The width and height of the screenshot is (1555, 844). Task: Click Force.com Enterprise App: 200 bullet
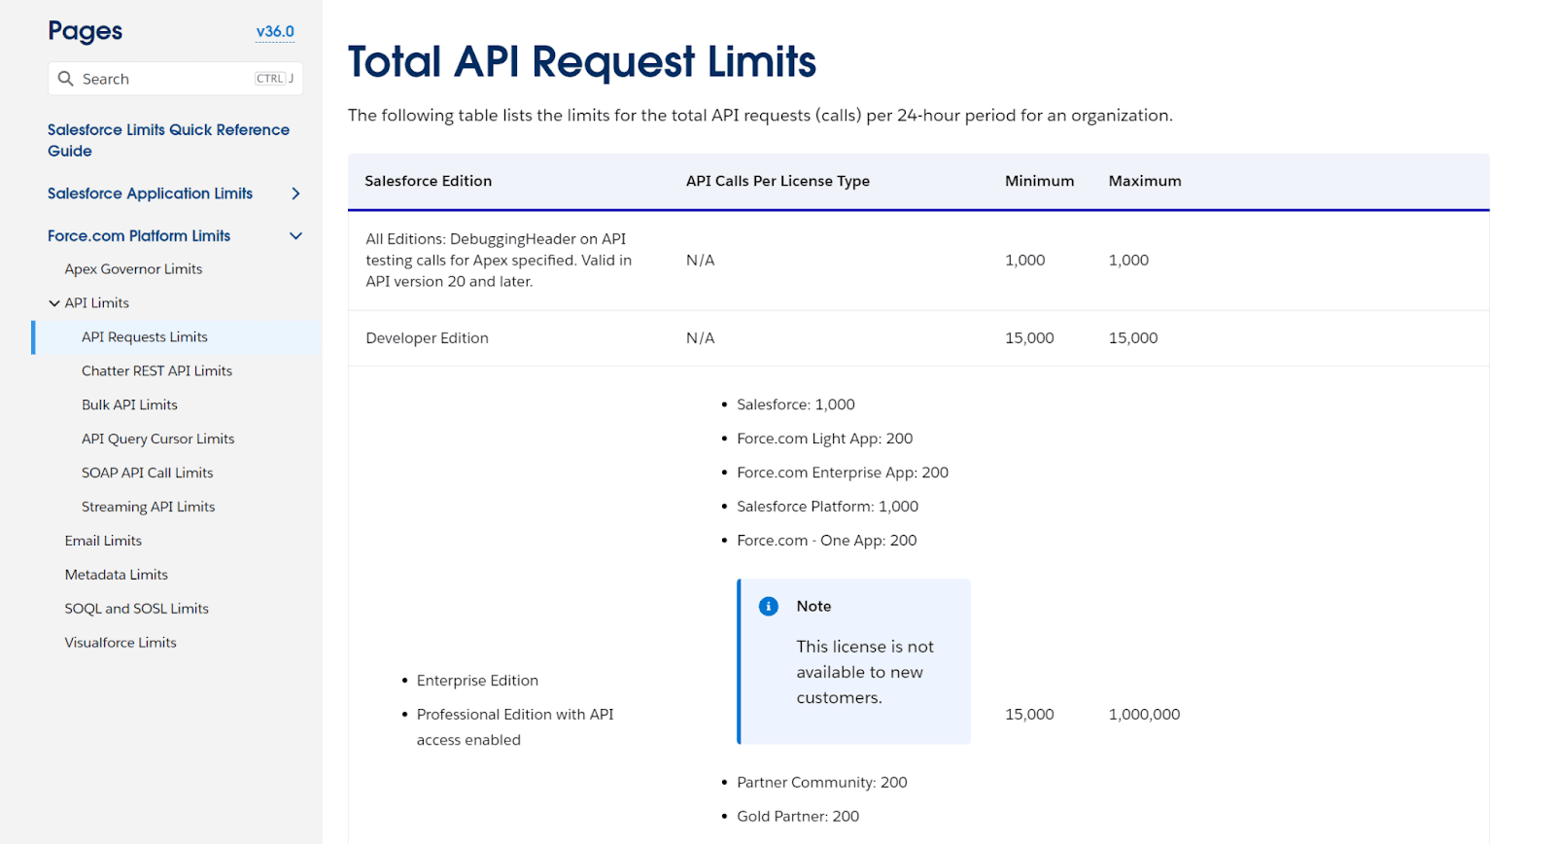843,473
